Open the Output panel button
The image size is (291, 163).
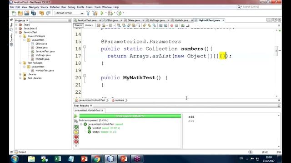[x=20, y=152]
